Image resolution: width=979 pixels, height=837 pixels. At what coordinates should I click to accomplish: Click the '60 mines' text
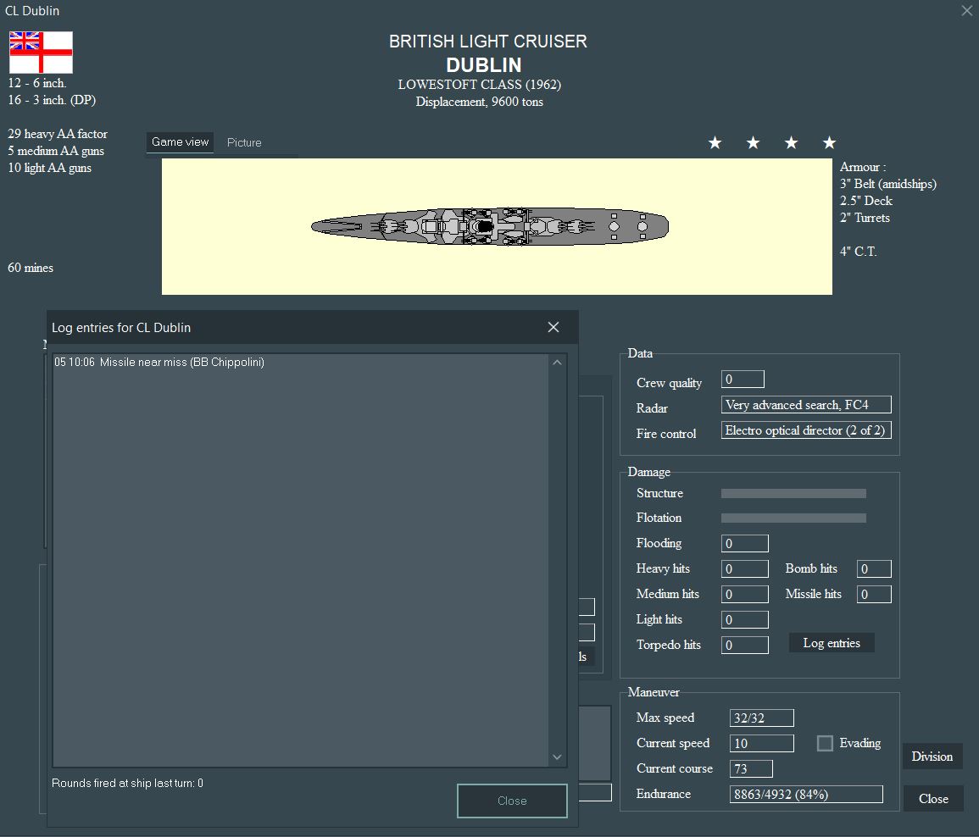click(31, 268)
